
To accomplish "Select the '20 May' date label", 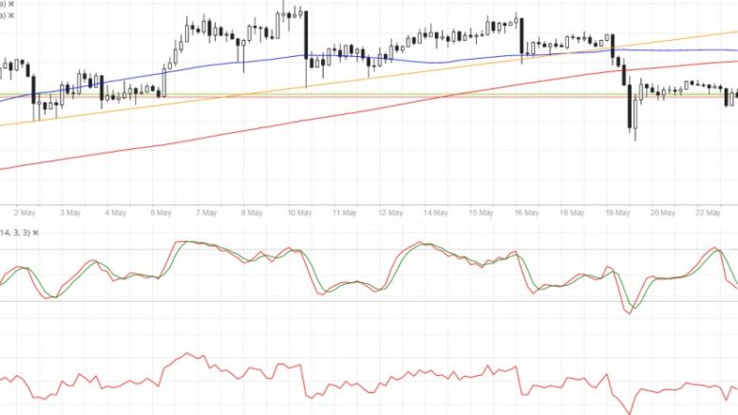I will tap(662, 213).
